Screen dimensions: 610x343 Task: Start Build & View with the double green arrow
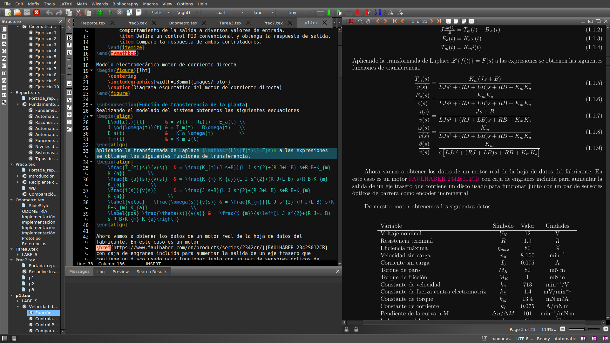[101, 12]
